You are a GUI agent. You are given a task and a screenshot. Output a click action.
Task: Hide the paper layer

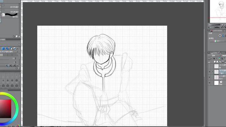coord(209,83)
